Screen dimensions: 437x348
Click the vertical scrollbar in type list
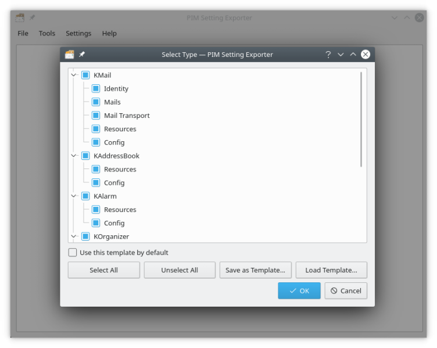pyautogui.click(x=361, y=119)
